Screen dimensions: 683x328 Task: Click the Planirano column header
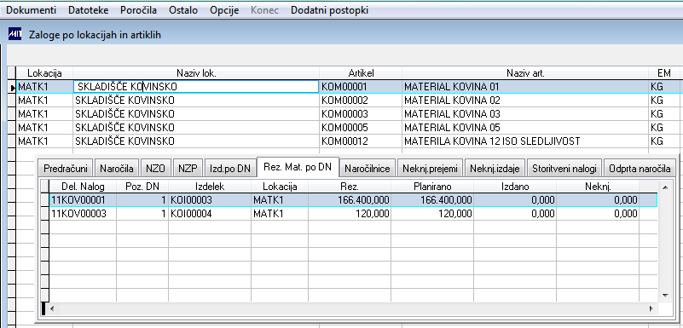pos(432,187)
